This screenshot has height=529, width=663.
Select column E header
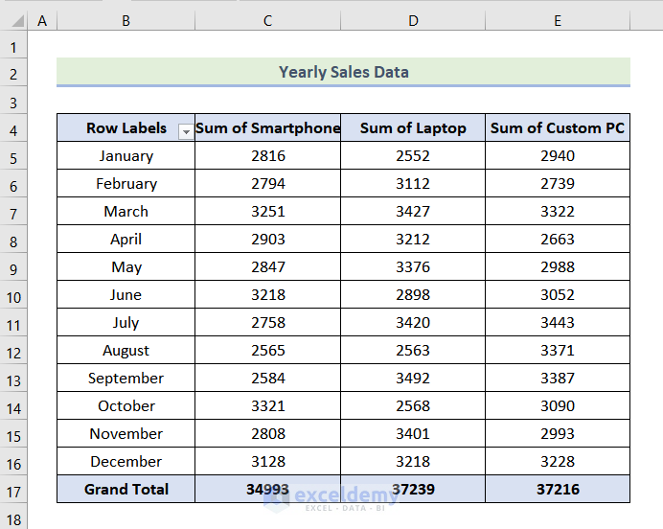pos(558,20)
